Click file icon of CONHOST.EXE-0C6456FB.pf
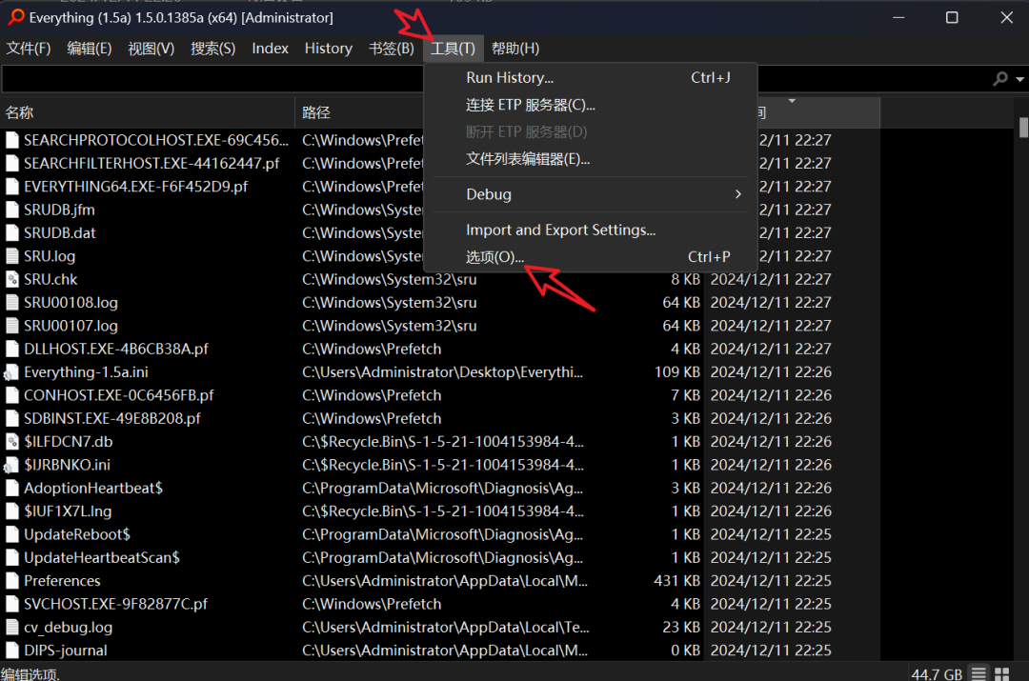Image resolution: width=1029 pixels, height=681 pixels. (11, 395)
